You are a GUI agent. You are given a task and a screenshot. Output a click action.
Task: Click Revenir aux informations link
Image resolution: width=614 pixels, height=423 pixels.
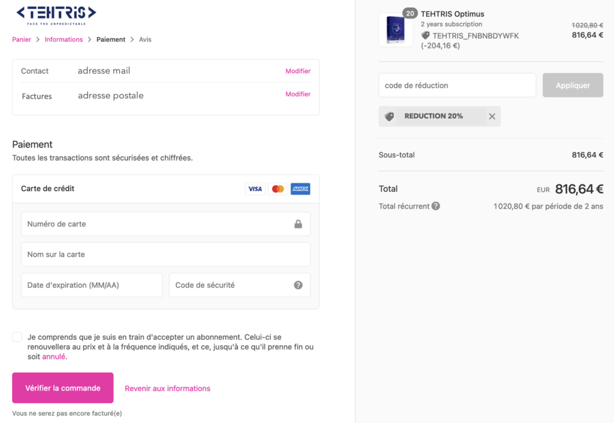tap(168, 389)
